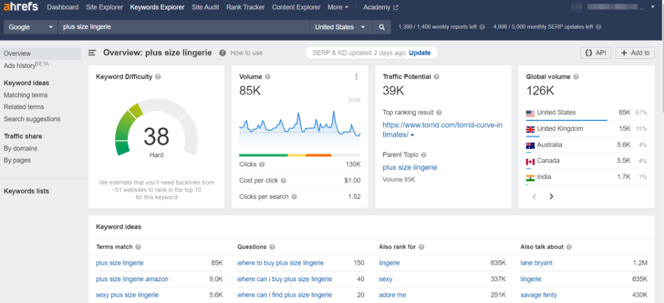Click the search magnifier button
The width and height of the screenshot is (664, 303).
pyautogui.click(x=382, y=27)
